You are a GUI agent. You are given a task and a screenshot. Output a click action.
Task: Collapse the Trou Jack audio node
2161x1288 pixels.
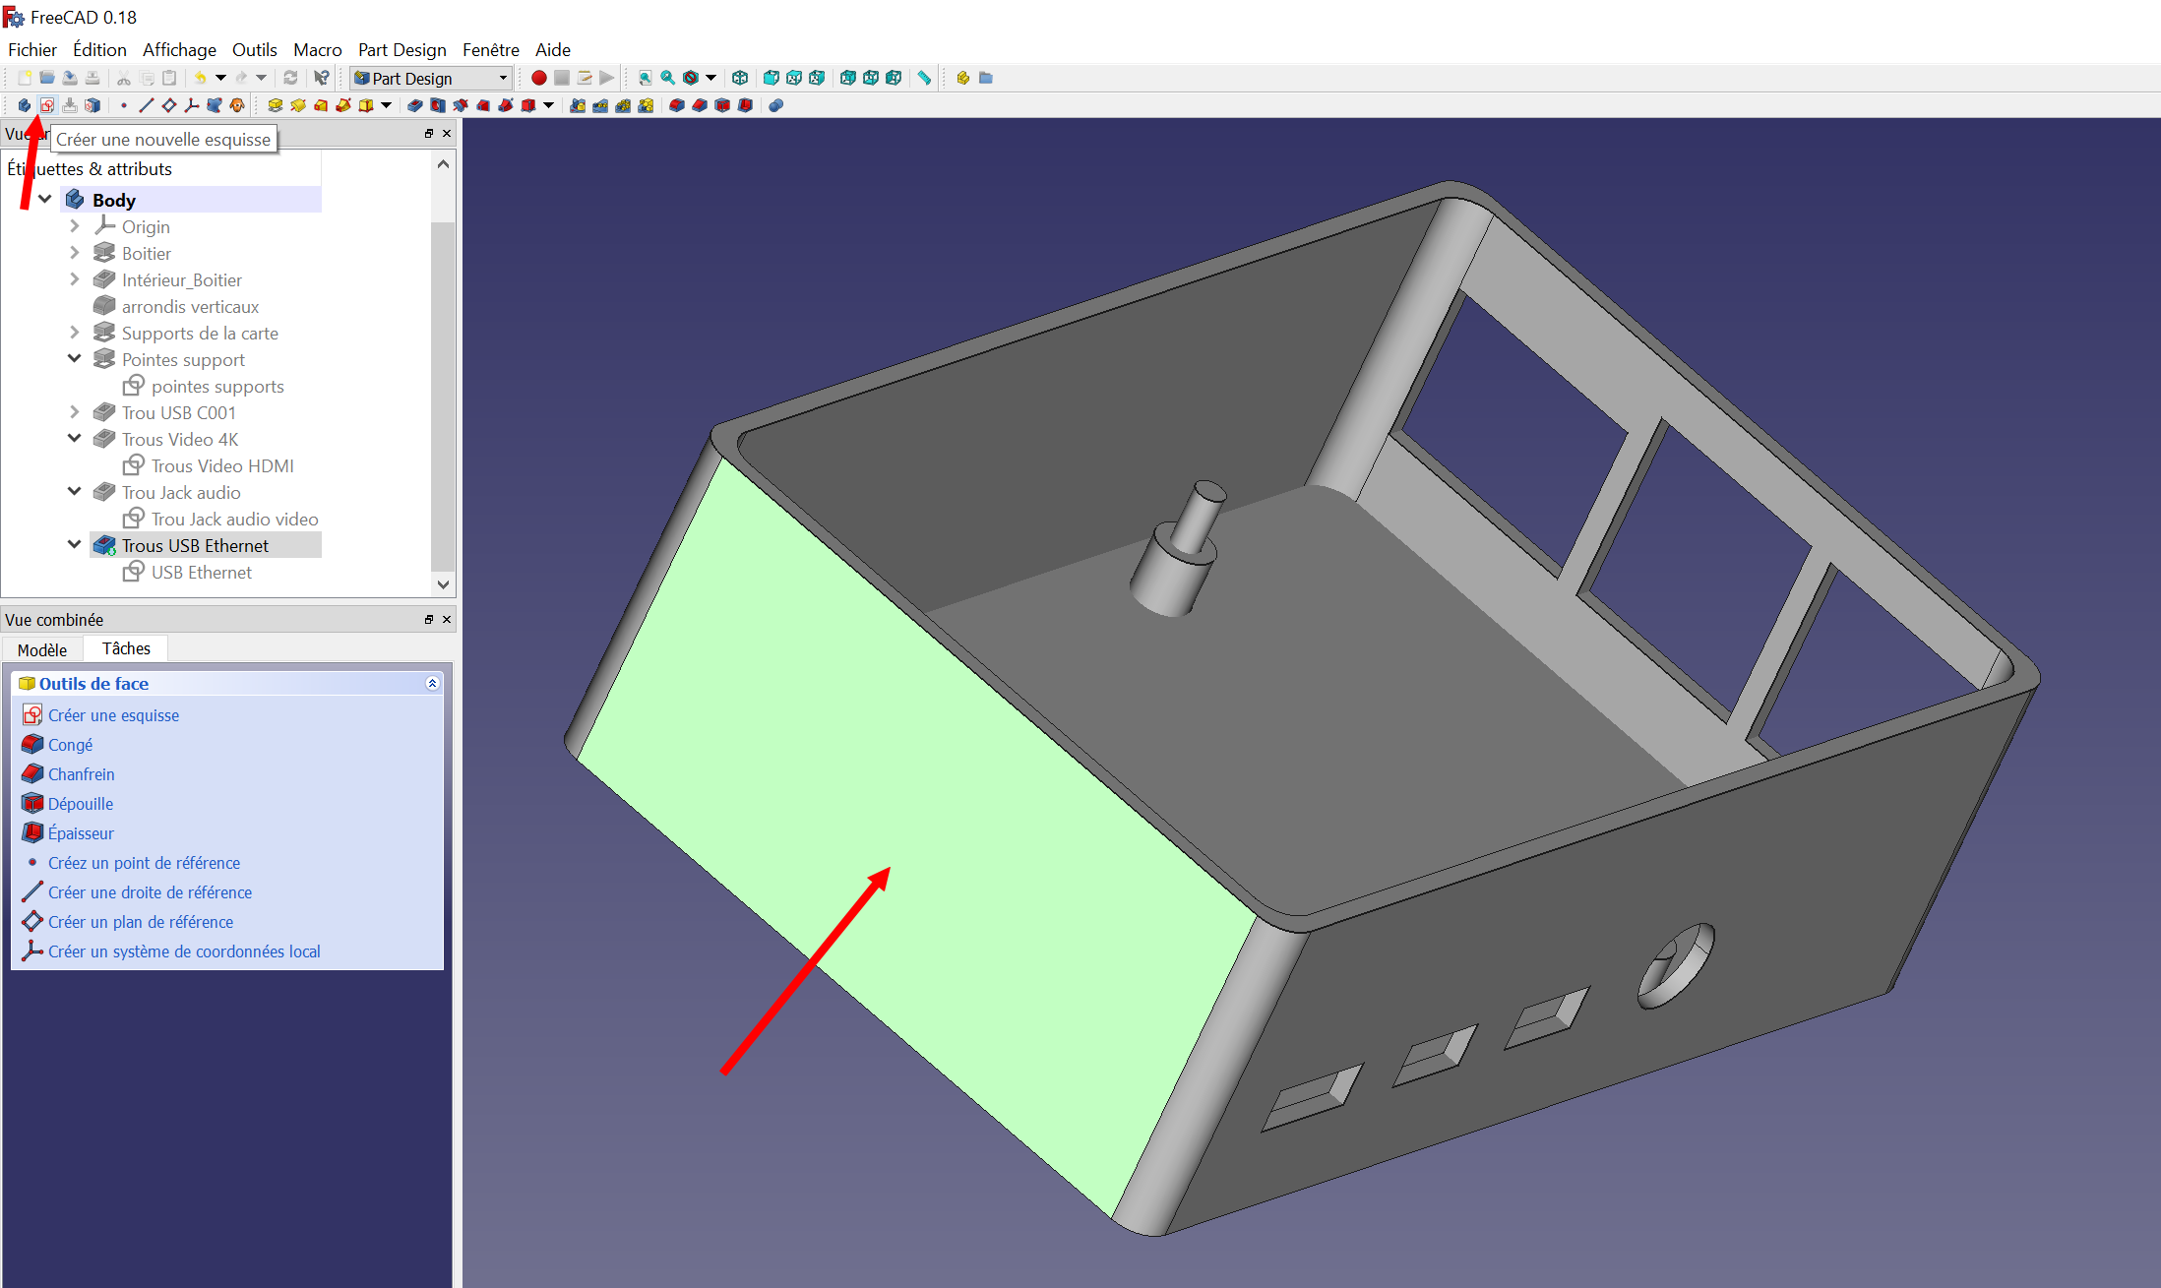tap(75, 492)
